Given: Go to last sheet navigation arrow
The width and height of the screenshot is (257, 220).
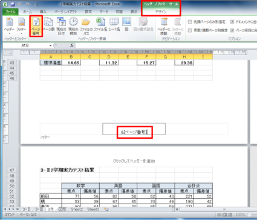Looking at the screenshot, I should point(18,209).
